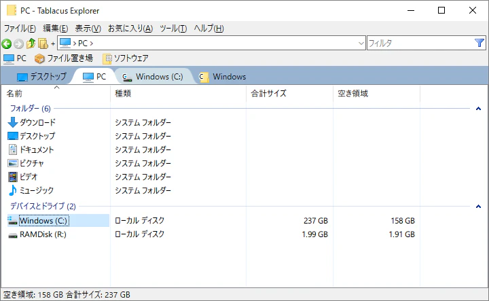The height and width of the screenshot is (301, 489).
Task: Go up one folder level icon
Action: pyautogui.click(x=31, y=43)
